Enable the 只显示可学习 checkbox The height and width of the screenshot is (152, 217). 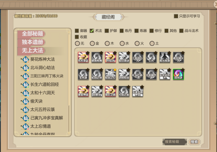tap(176, 16)
